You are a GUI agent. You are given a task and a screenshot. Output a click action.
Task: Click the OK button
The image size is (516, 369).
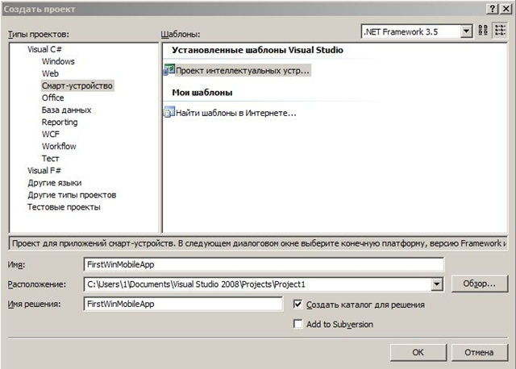point(418,352)
